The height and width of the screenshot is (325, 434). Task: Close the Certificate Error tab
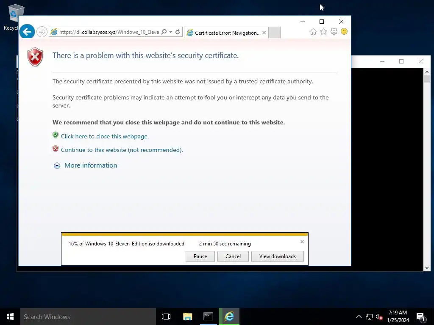pyautogui.click(x=264, y=33)
